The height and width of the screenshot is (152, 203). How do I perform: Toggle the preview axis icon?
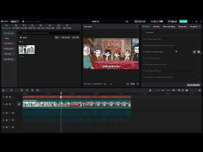(x=174, y=90)
